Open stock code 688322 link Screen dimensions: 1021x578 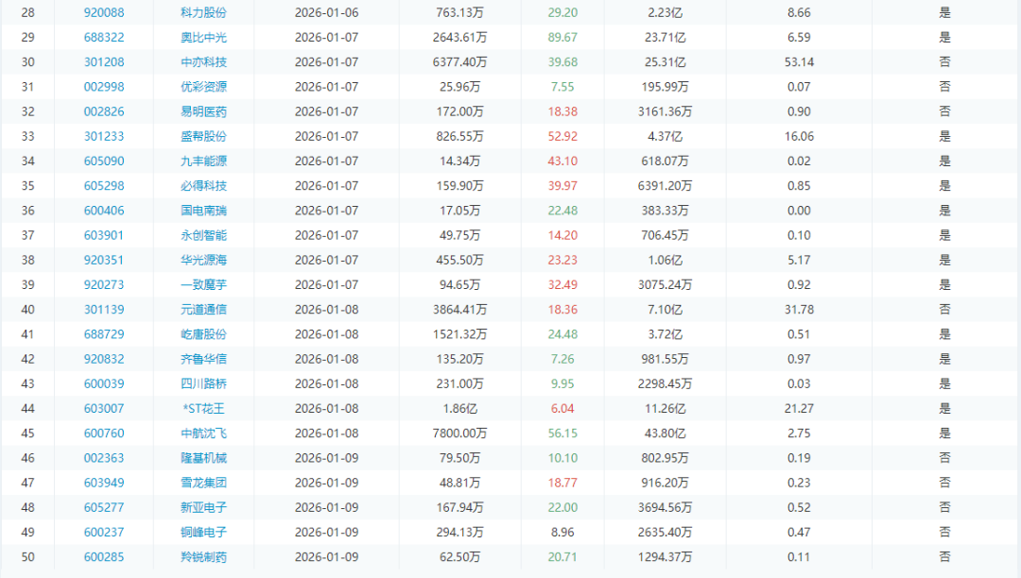[x=104, y=37]
